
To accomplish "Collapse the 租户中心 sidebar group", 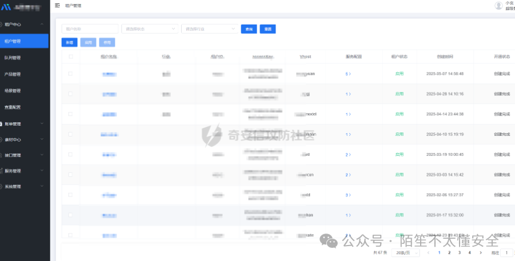I will pos(23,25).
